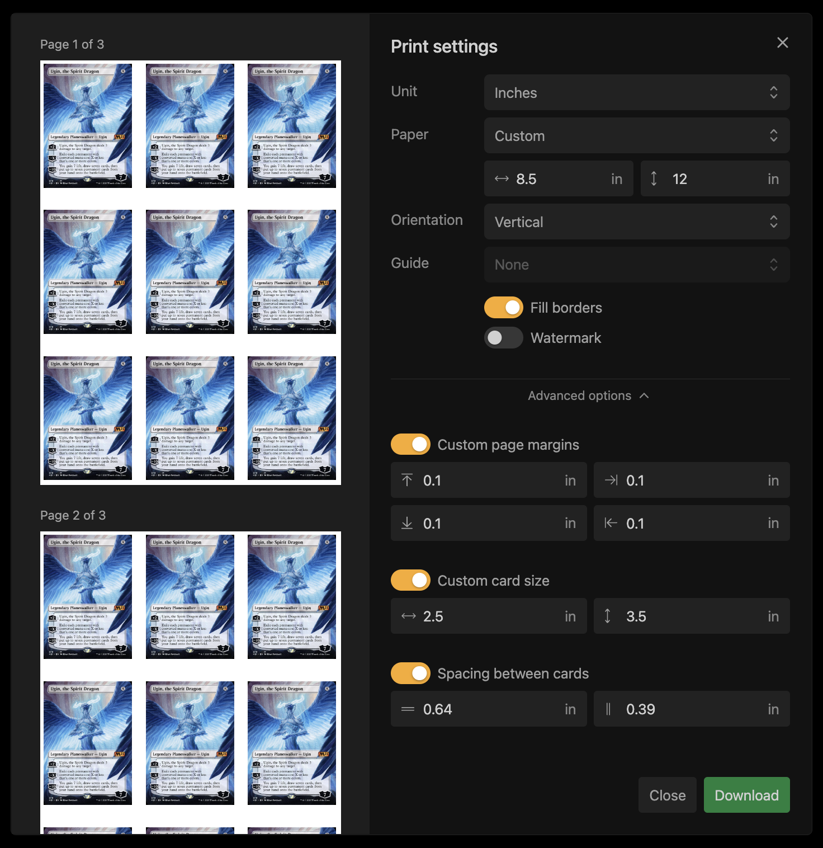Click the paper height field showing 12
823x848 pixels.
tap(715, 178)
